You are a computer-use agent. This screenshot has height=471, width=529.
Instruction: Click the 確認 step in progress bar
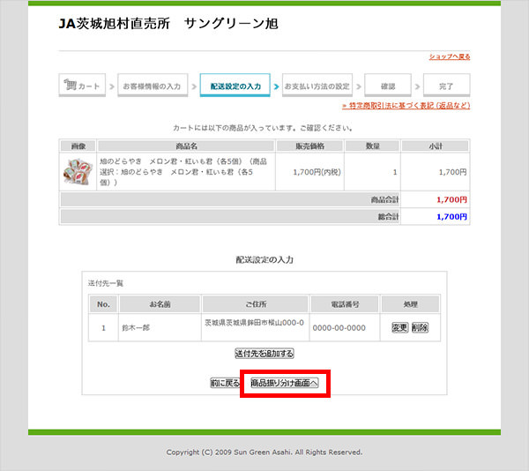click(388, 86)
